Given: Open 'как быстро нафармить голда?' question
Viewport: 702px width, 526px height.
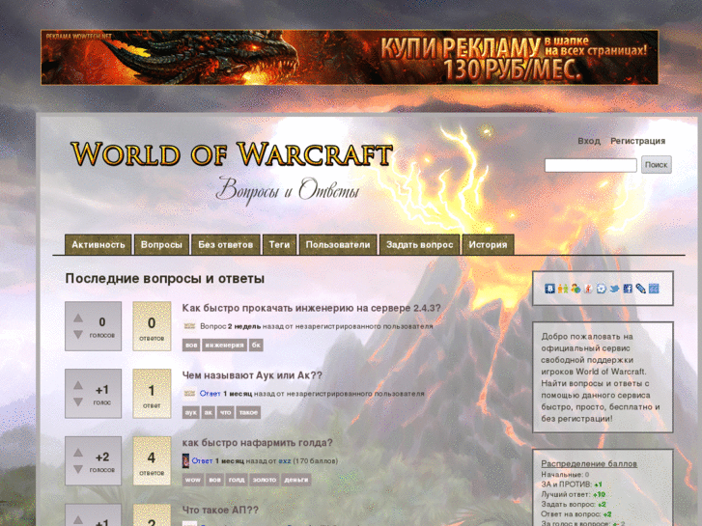Looking at the screenshot, I should point(257,443).
